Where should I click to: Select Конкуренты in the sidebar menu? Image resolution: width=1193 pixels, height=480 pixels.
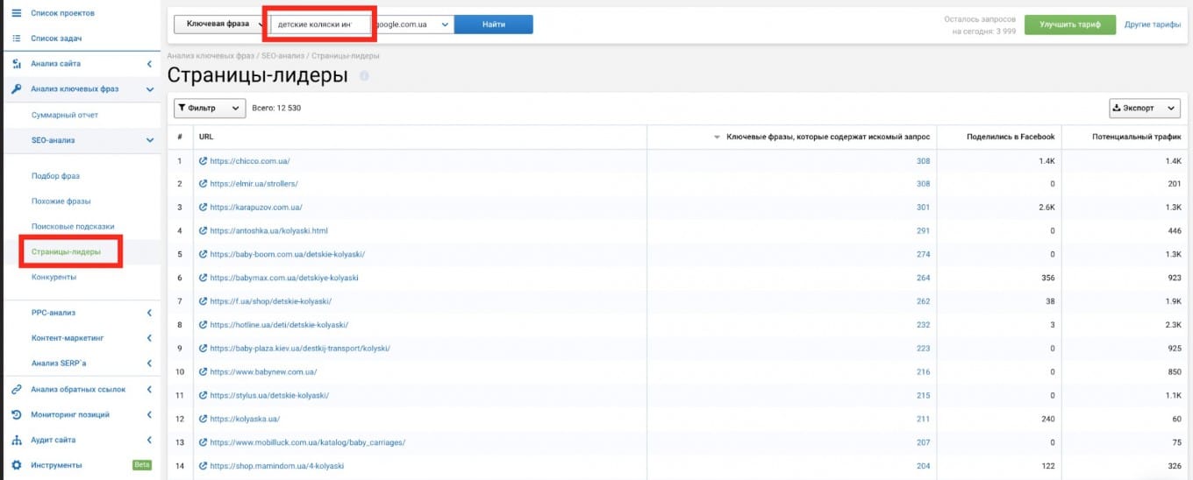(x=54, y=277)
